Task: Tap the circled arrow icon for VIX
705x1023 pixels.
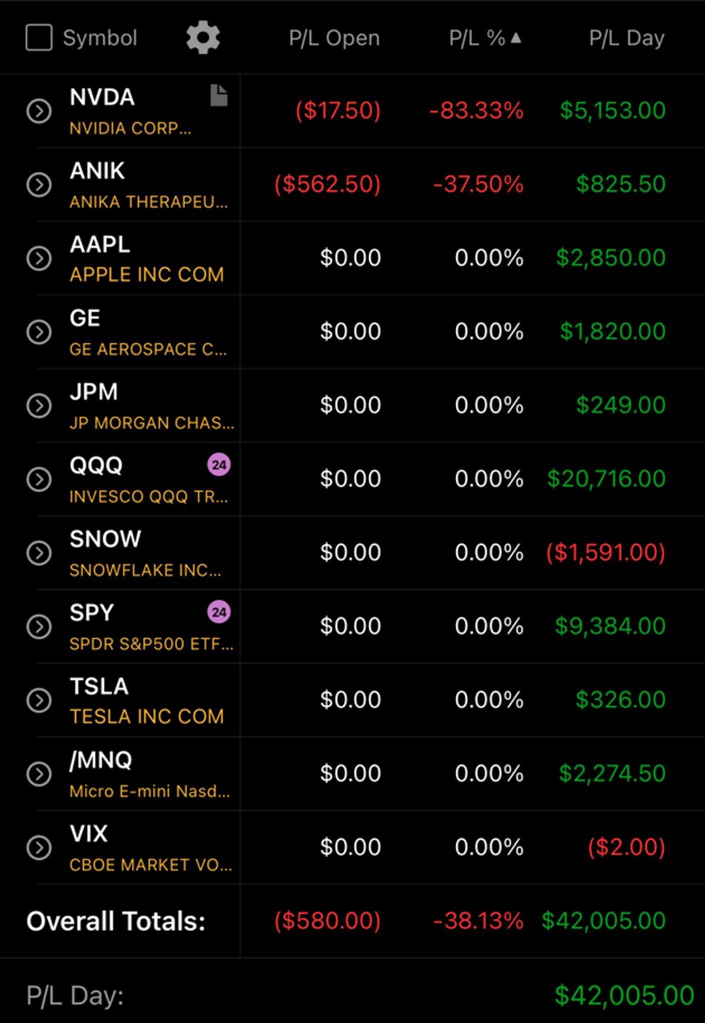Action: pyautogui.click(x=39, y=847)
